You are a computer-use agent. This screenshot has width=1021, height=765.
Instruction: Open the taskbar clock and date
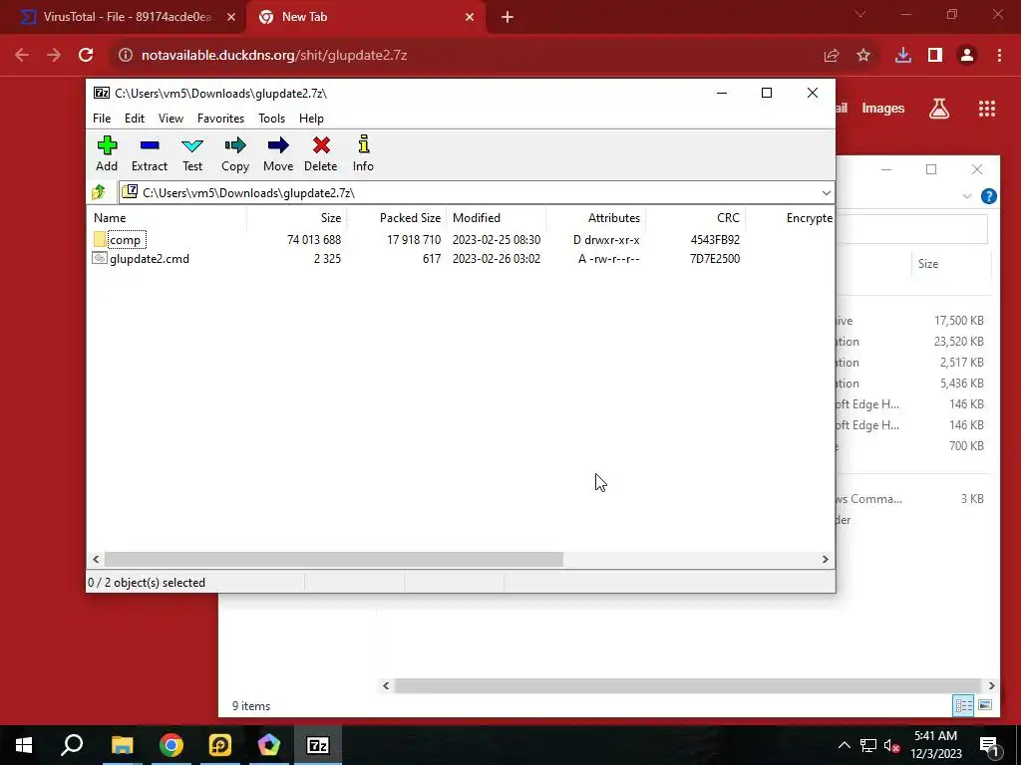click(935, 745)
